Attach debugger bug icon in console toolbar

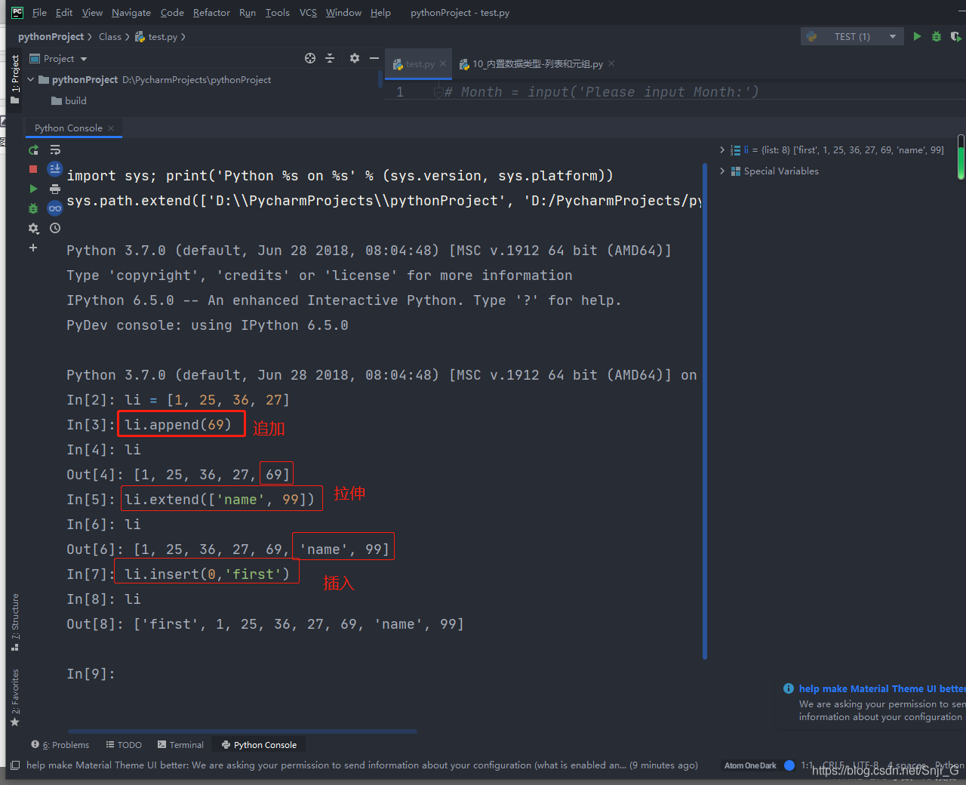click(33, 208)
